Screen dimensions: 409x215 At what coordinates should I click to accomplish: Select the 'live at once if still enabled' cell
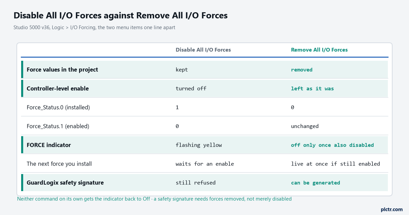(335, 164)
